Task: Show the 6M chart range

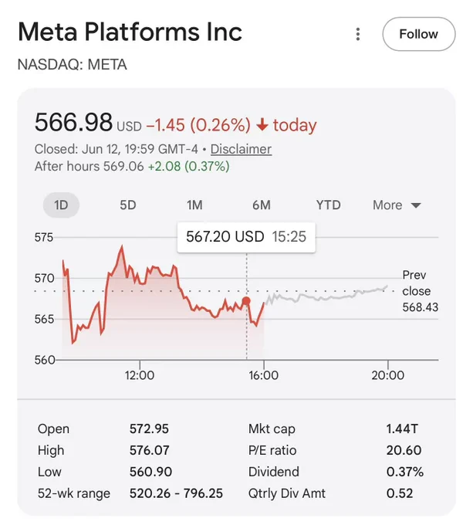Action: point(262,205)
